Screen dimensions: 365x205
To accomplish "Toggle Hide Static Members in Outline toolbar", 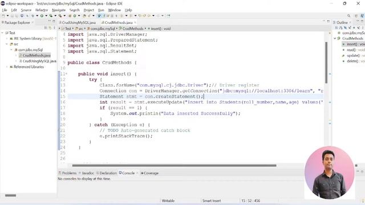I will [350, 28].
